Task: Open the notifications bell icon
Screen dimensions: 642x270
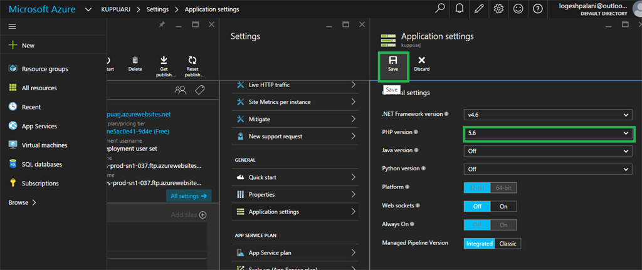Action: coord(460,9)
